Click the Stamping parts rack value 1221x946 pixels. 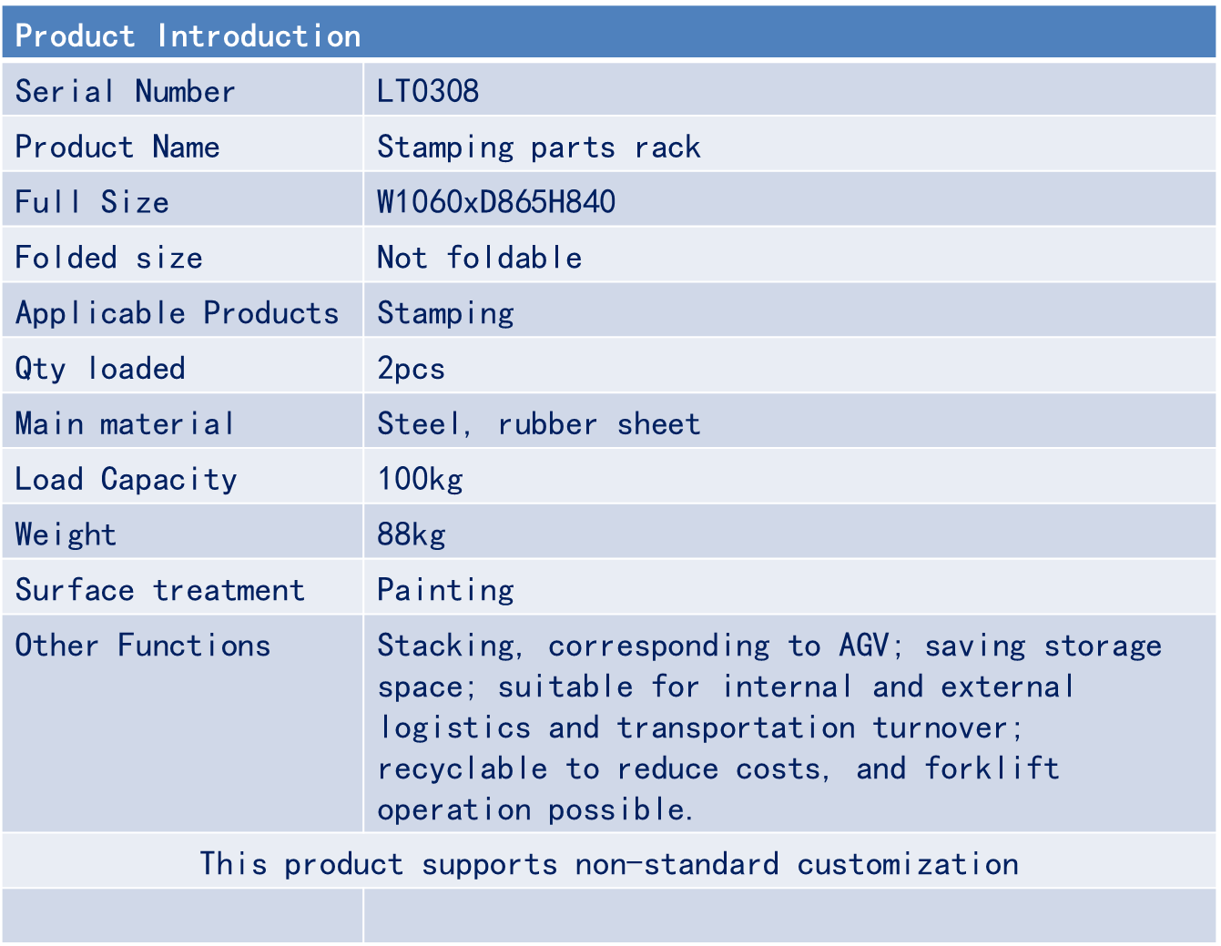tap(539, 147)
